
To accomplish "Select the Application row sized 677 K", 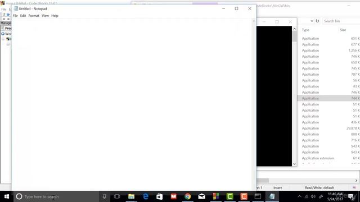I will [328, 44].
